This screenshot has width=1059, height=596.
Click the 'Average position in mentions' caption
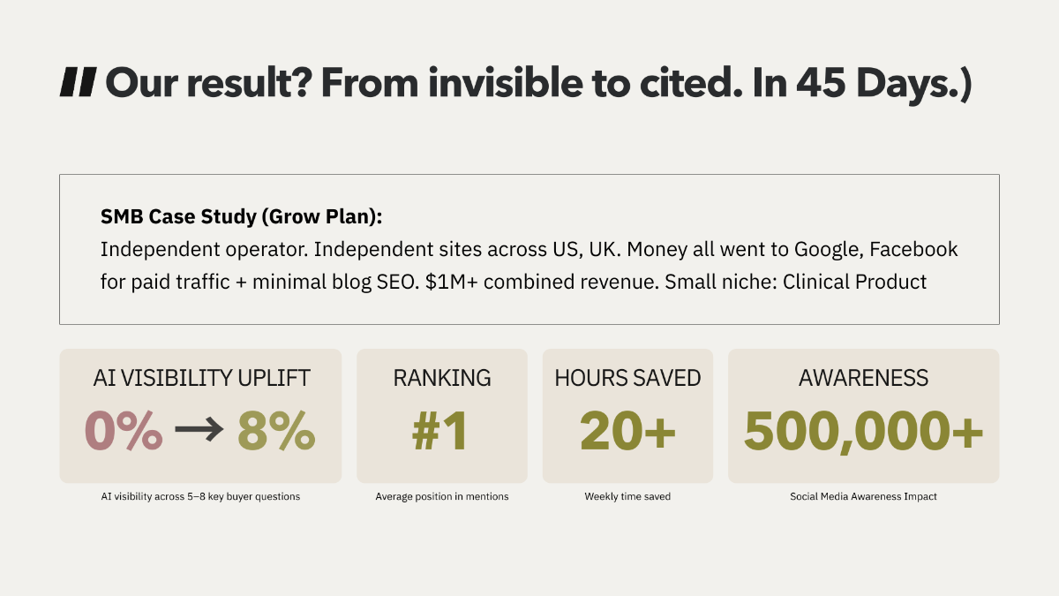442,496
